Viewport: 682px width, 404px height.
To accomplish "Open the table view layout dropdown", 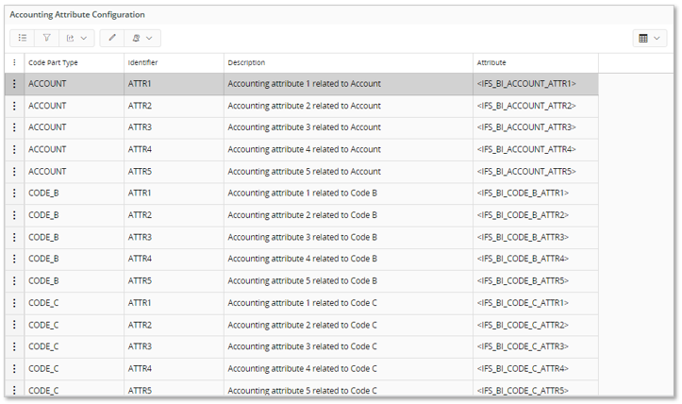I will (x=649, y=39).
